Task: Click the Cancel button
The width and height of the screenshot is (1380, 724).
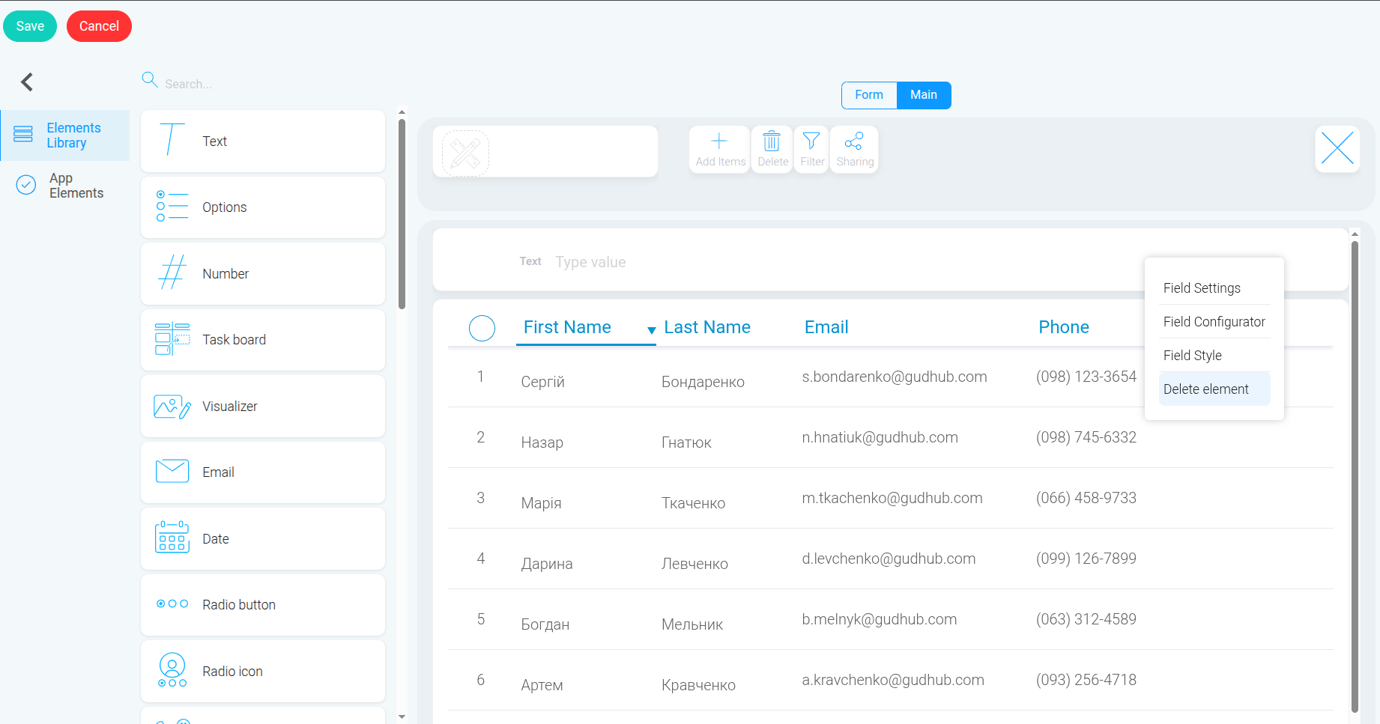Action: 99,26
